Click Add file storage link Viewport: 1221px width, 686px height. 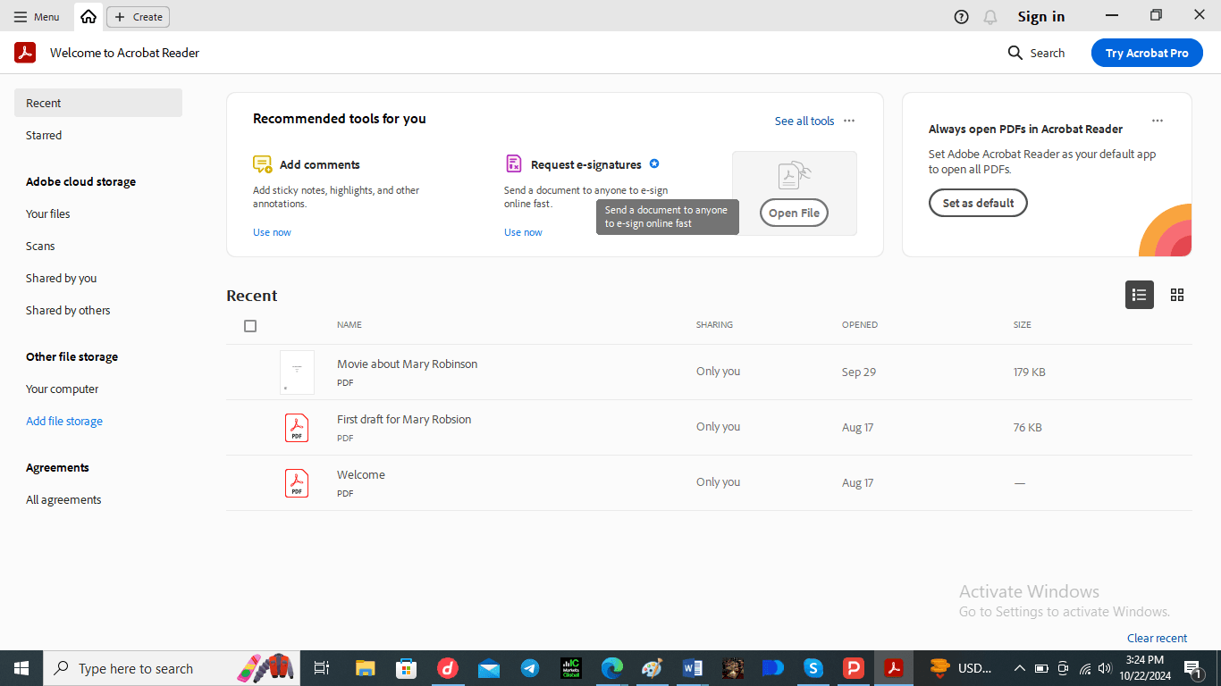click(64, 421)
